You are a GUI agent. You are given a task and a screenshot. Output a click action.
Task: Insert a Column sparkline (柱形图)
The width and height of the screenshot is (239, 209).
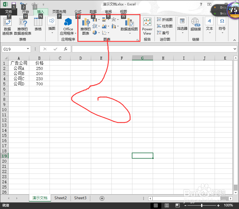click(165, 26)
